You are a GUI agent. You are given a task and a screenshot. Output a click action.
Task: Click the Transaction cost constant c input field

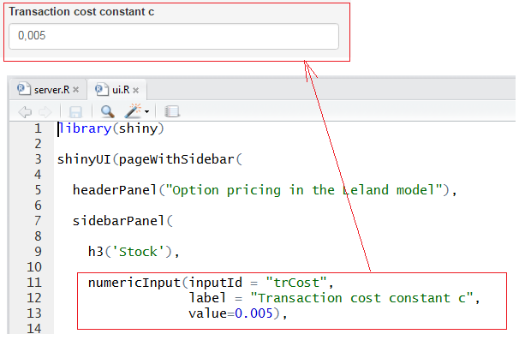coord(174,36)
